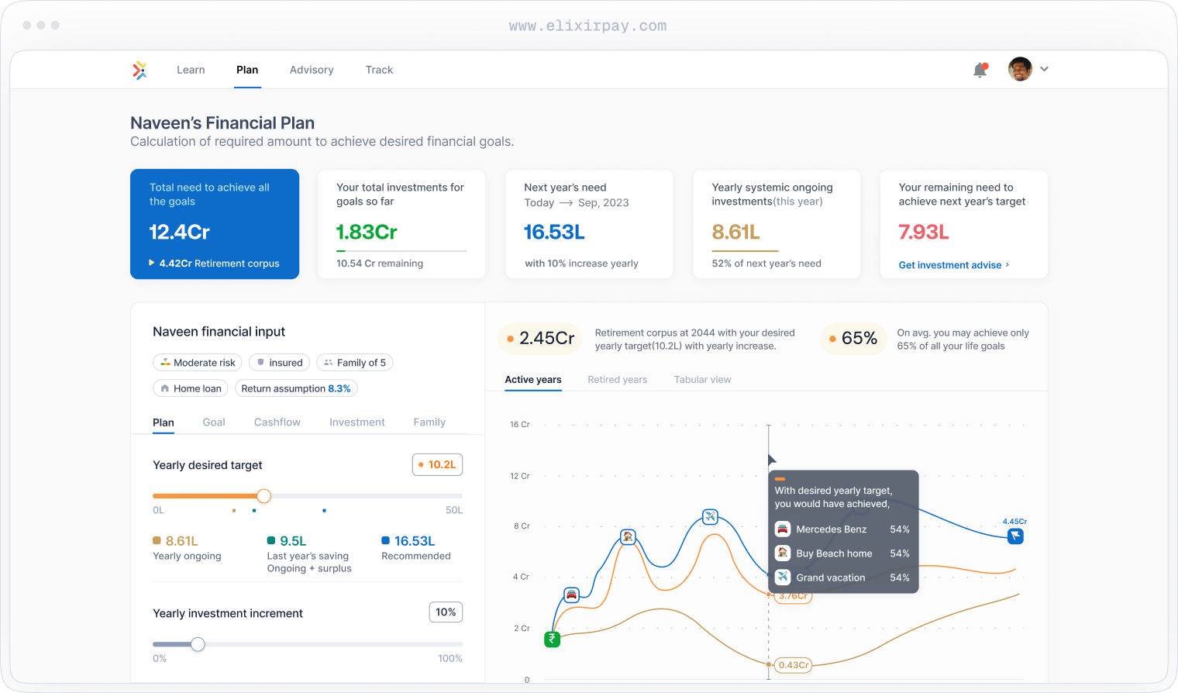Image resolution: width=1178 pixels, height=693 pixels.
Task: Switch to the Investment tab
Action: click(357, 422)
